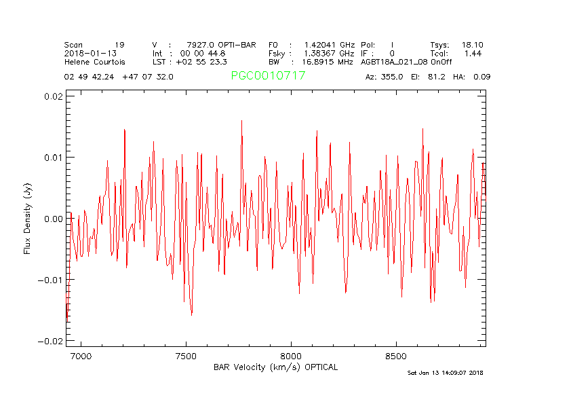Click the BW 16.8915 MHz bandwidth text
The image size is (571, 404).
tap(311, 62)
